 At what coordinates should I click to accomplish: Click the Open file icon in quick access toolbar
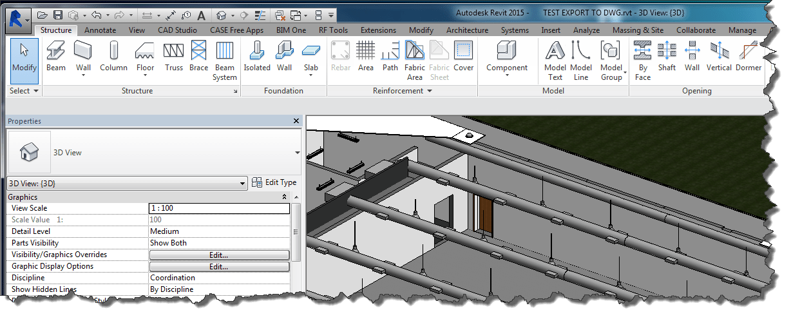tap(43, 14)
